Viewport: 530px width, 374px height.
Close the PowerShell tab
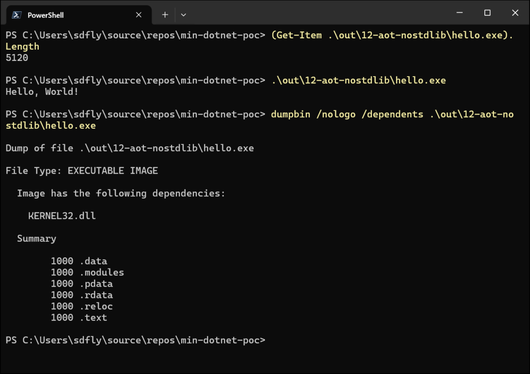tap(138, 15)
